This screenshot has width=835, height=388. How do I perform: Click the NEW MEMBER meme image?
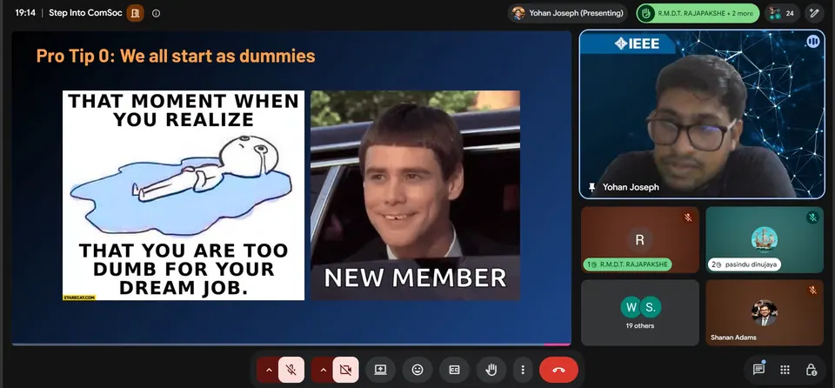416,195
